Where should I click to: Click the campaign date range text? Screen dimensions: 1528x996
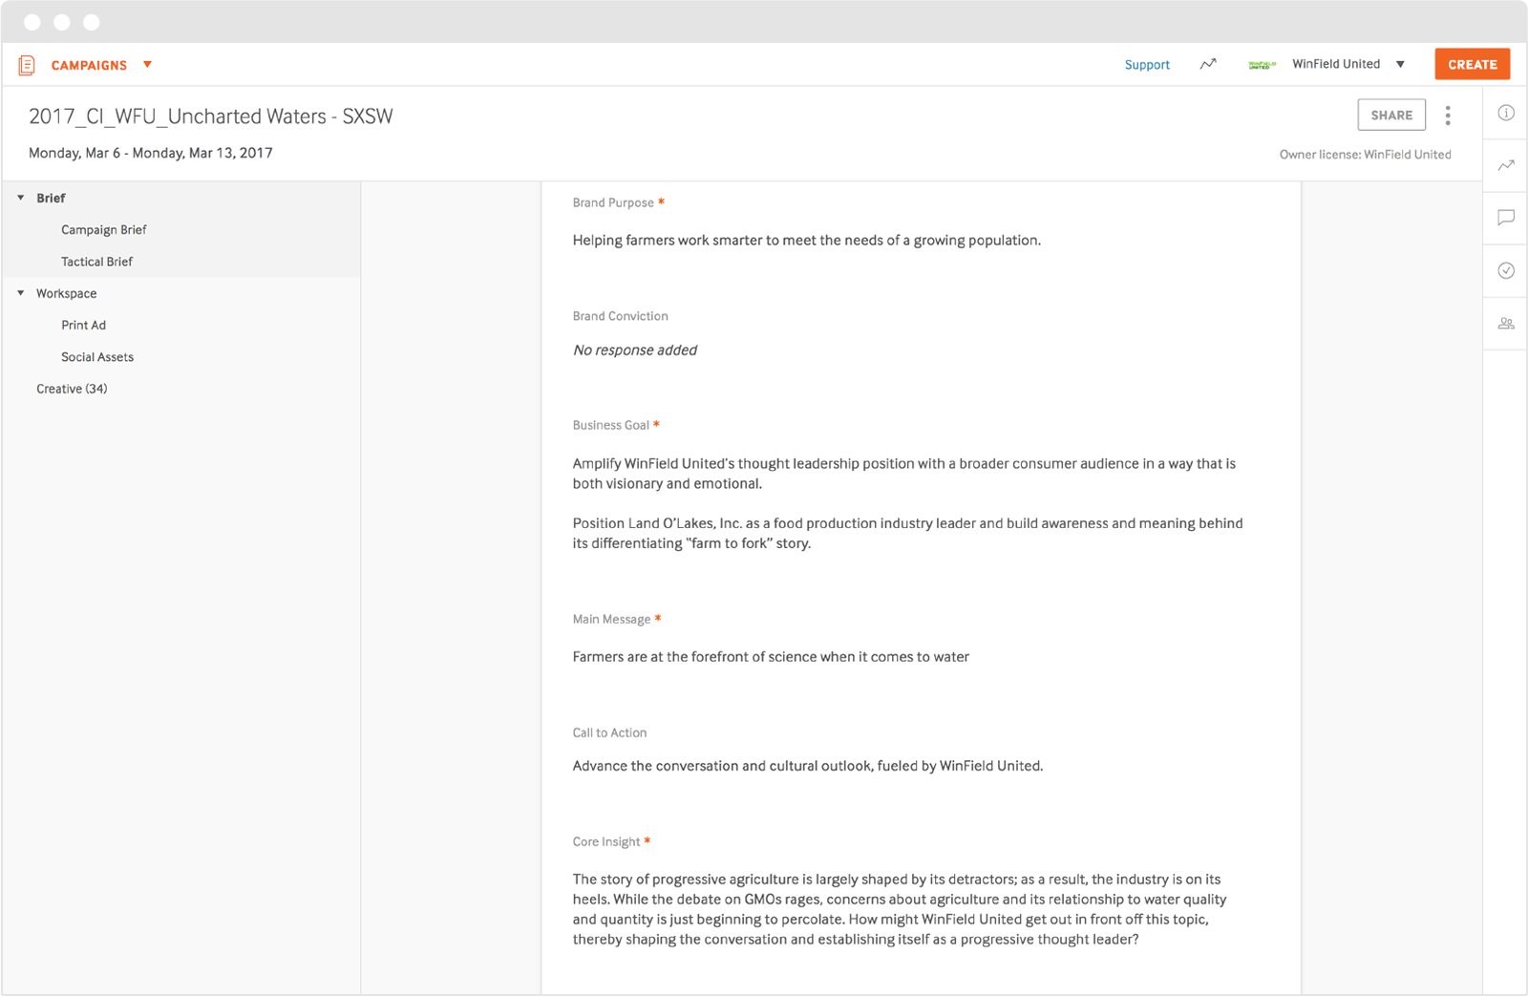[x=151, y=153]
